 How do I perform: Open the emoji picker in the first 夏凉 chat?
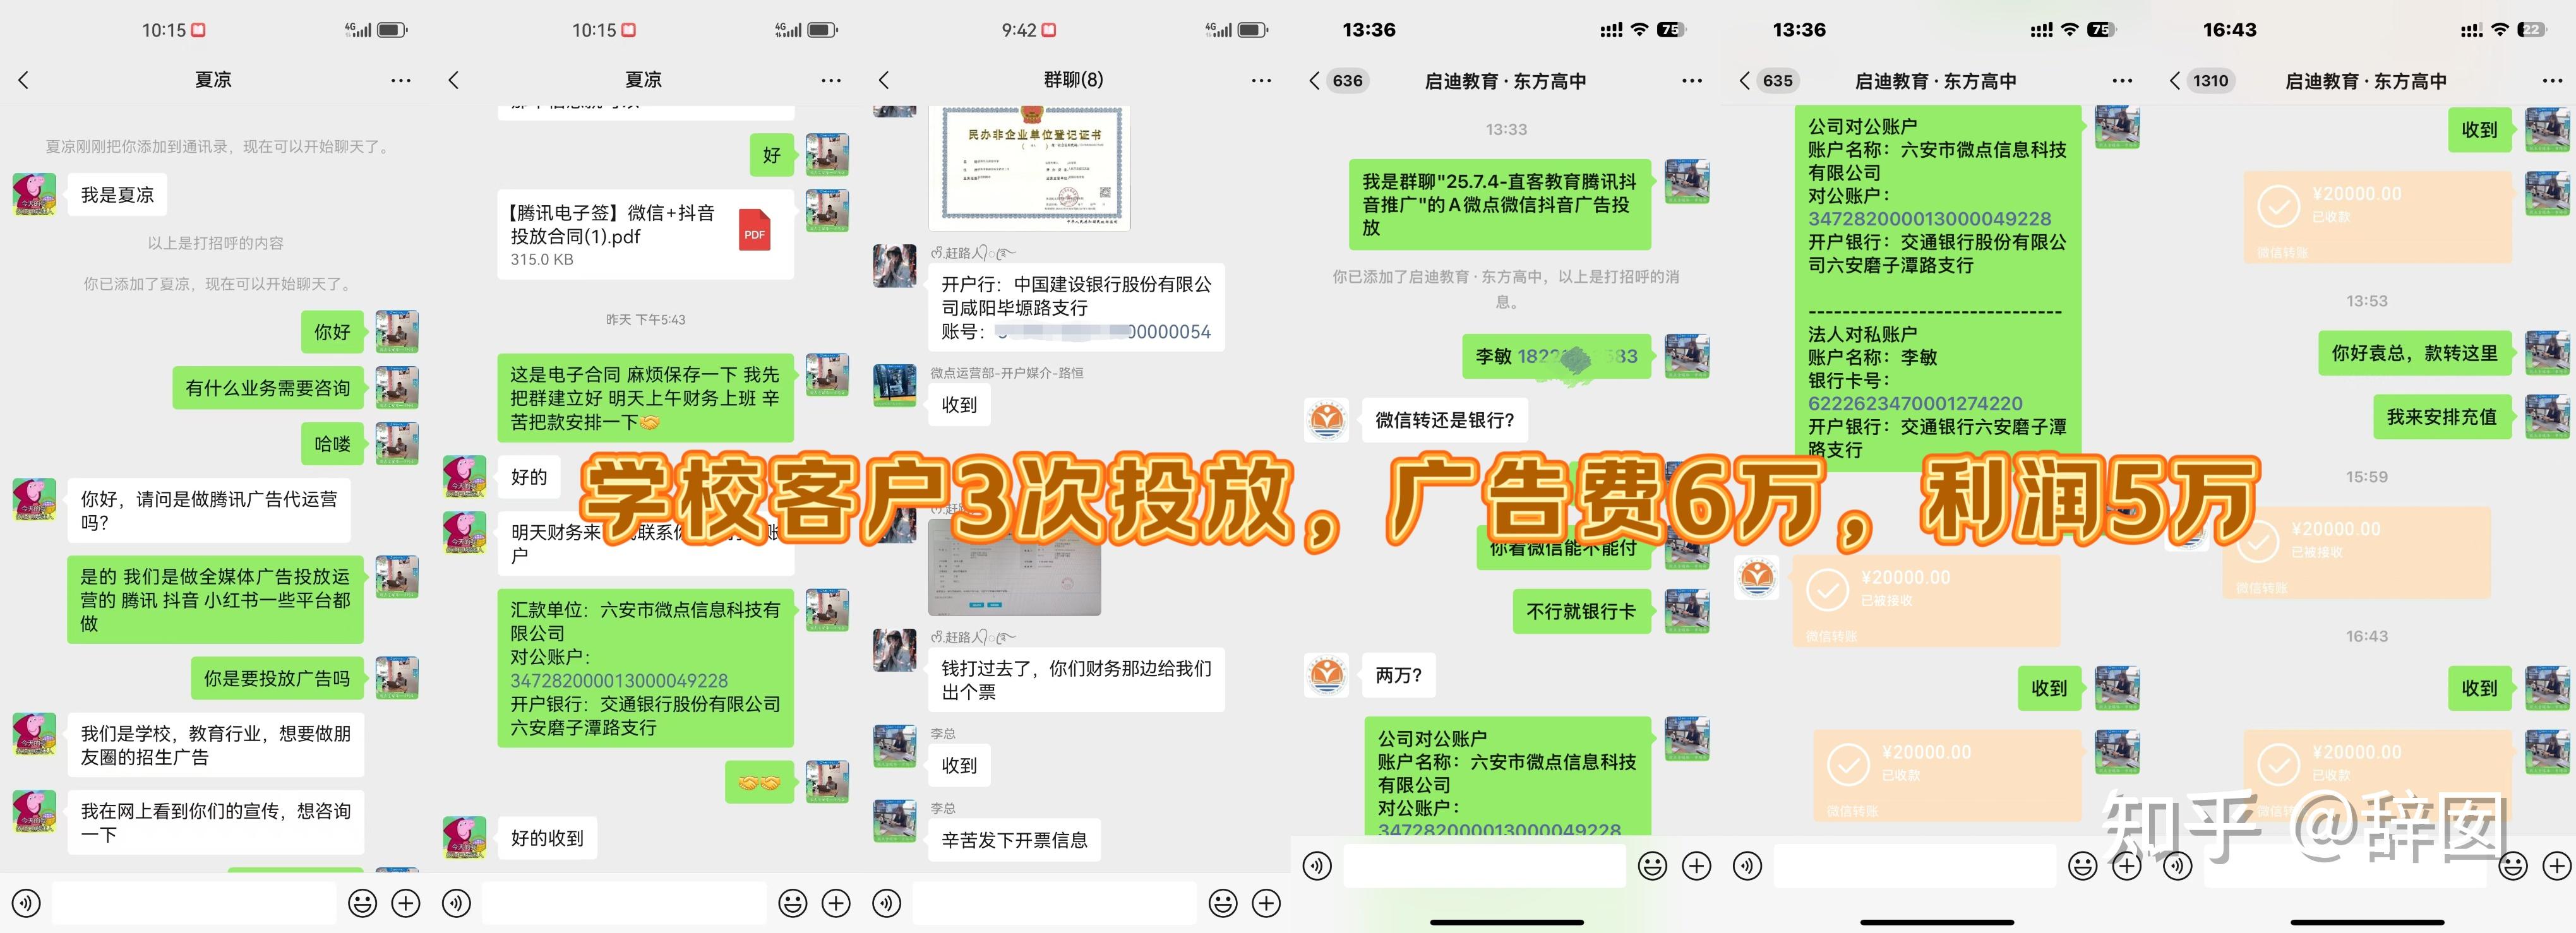[x=362, y=902]
